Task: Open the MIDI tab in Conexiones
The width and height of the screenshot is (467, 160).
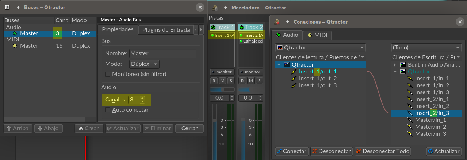Action: pos(318,35)
